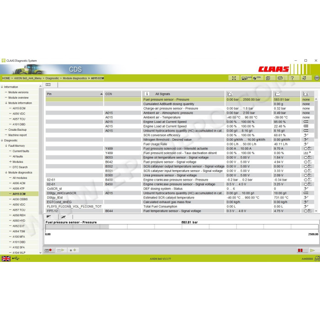Open Module versions in the sidebar

pyautogui.click(x=18, y=92)
